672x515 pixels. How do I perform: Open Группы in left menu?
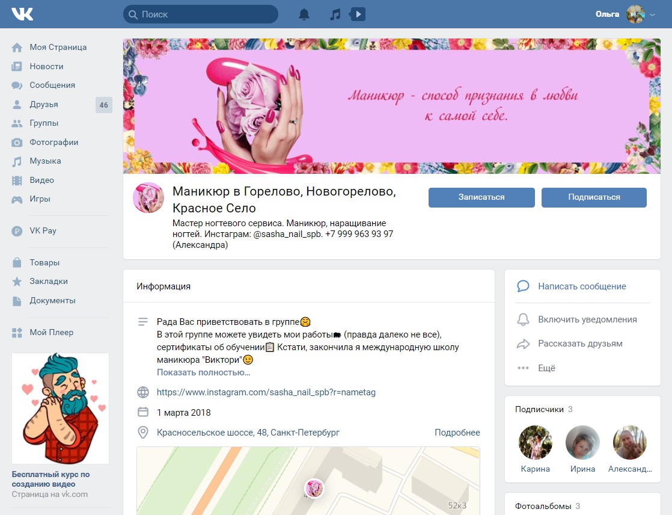[44, 123]
